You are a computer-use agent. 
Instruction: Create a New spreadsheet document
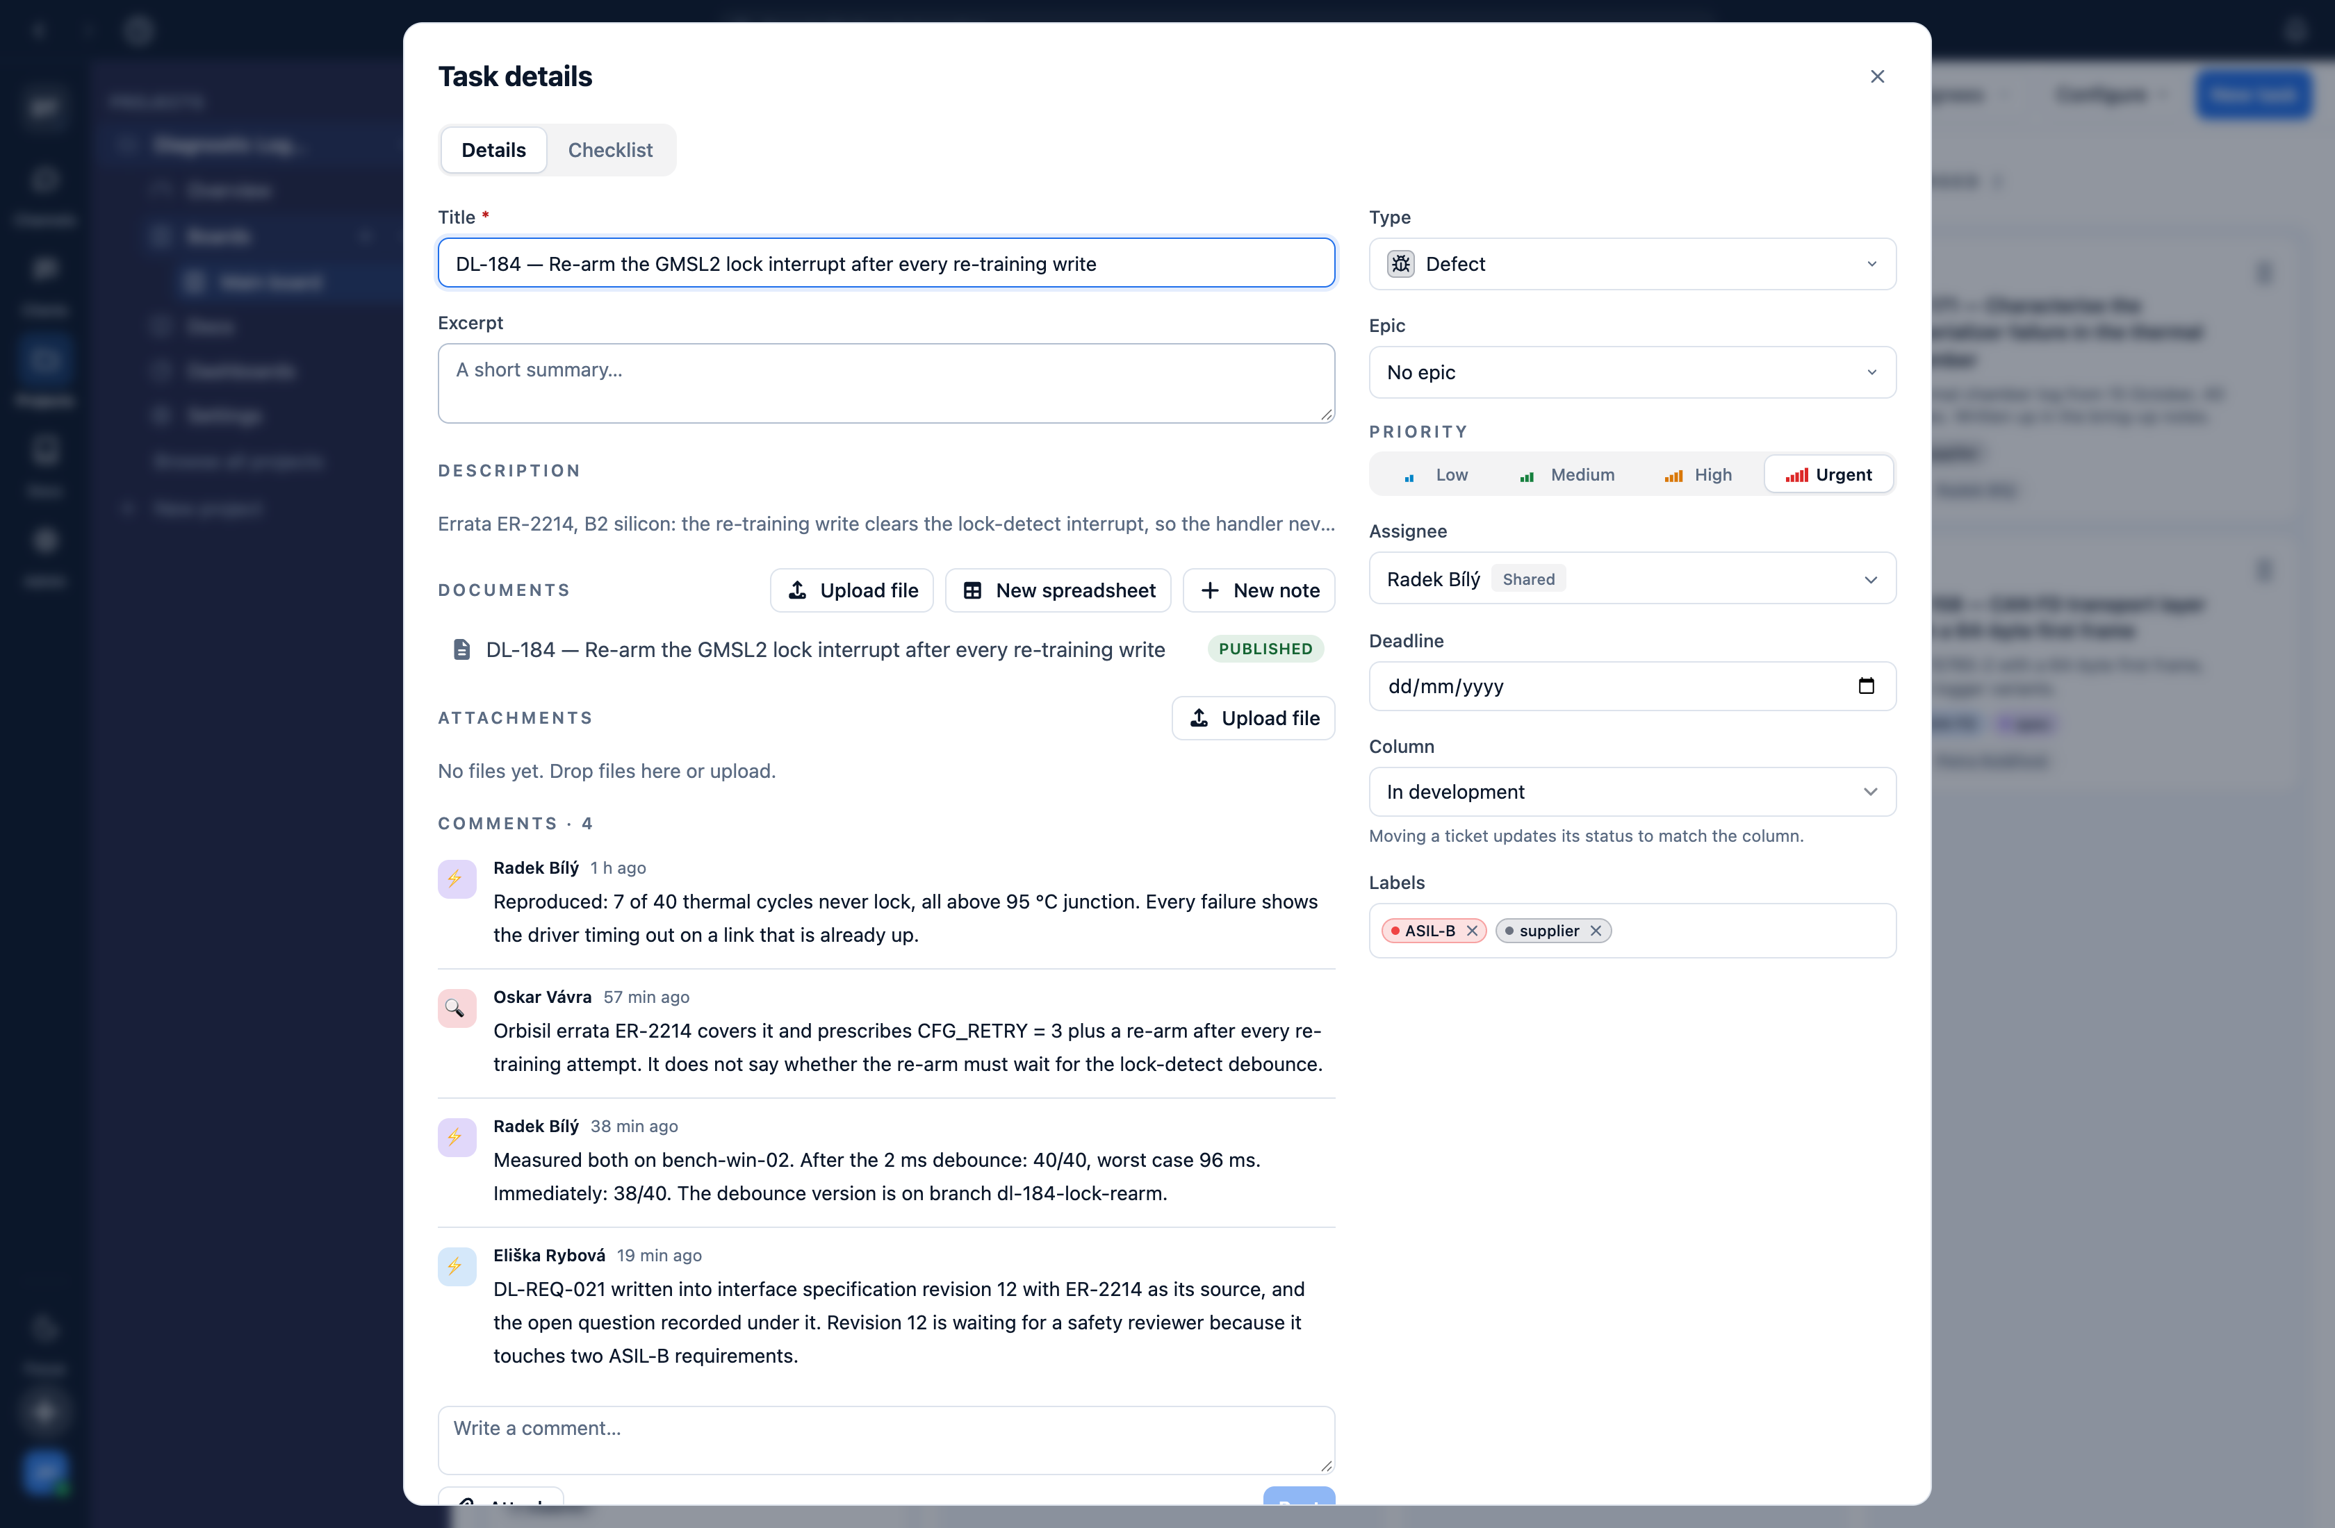point(1058,590)
